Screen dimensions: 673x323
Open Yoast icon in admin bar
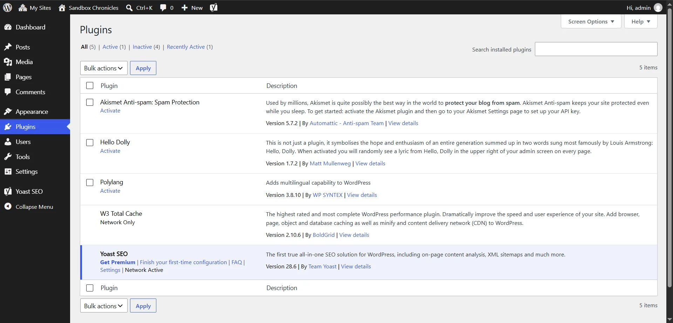[x=213, y=7]
